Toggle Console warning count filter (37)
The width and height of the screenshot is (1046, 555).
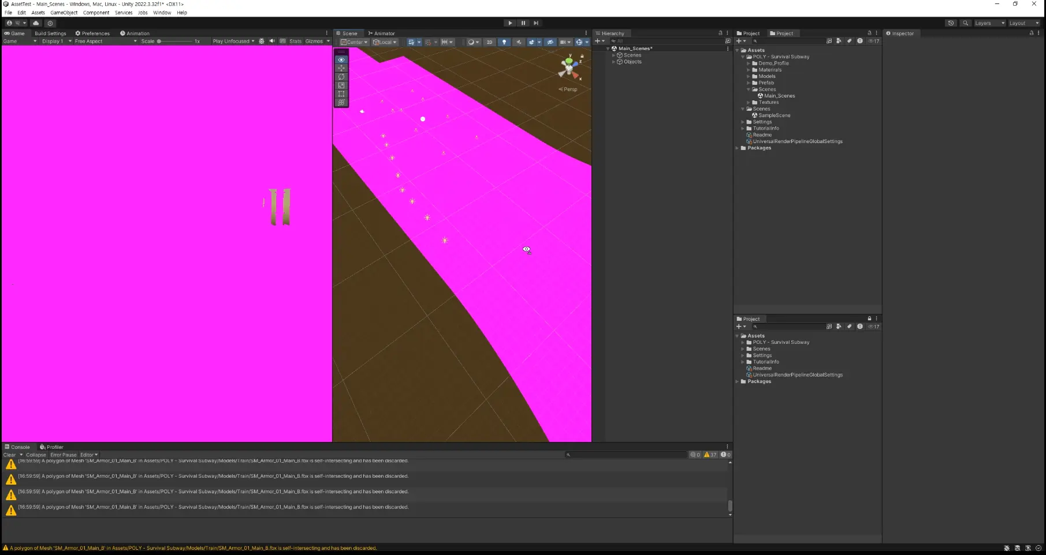710,455
